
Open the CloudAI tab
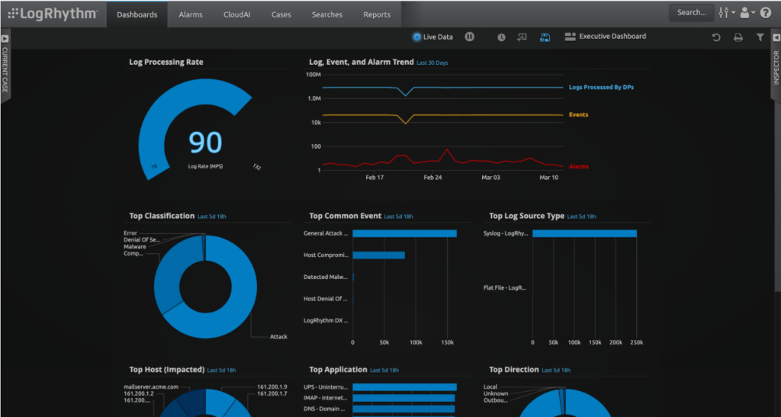tap(237, 14)
